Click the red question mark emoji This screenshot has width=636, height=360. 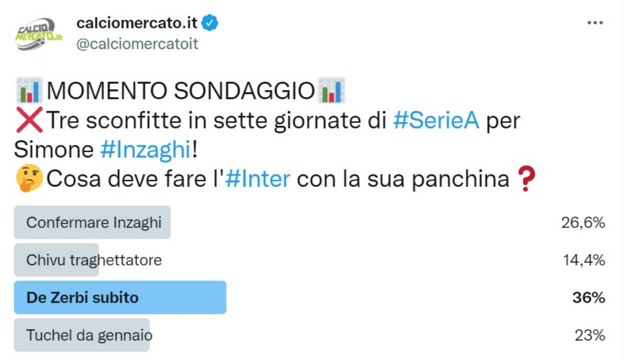pos(525,179)
